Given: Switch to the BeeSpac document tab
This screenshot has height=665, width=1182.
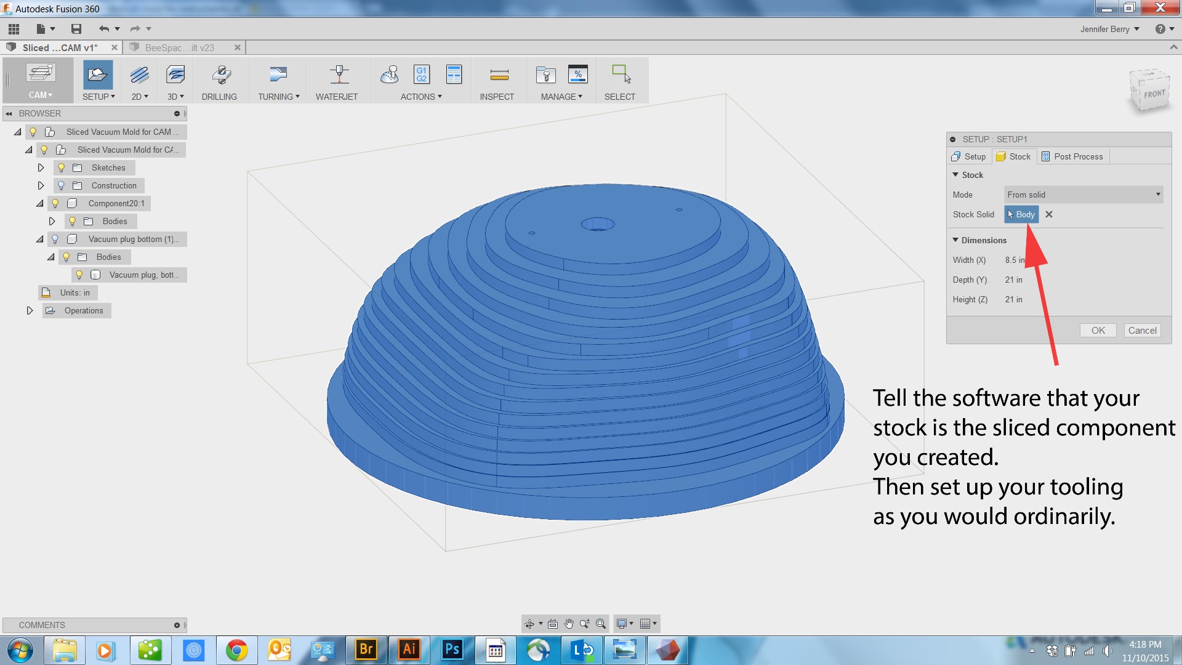Looking at the screenshot, I should pos(179,47).
